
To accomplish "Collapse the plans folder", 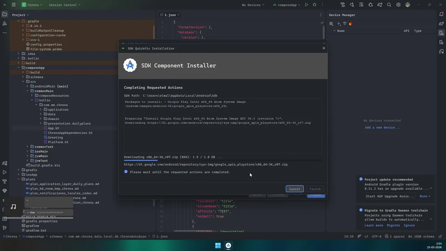I will tap(19, 179).
